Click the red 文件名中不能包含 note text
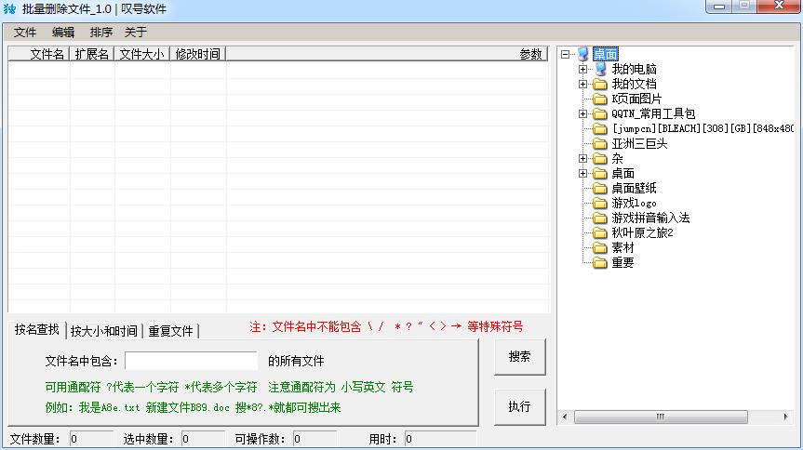 click(386, 326)
